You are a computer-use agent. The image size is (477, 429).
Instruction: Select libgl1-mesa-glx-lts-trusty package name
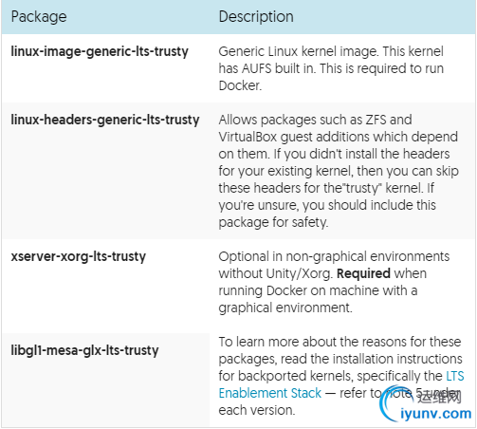click(x=84, y=350)
